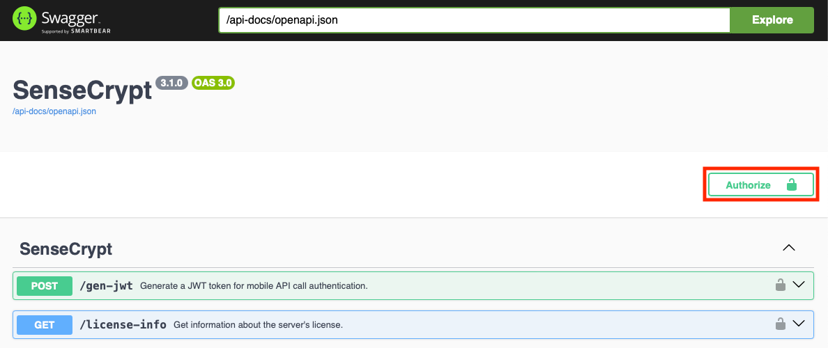Click the green POST method badge
Image resolution: width=828 pixels, height=348 pixels.
pos(45,285)
